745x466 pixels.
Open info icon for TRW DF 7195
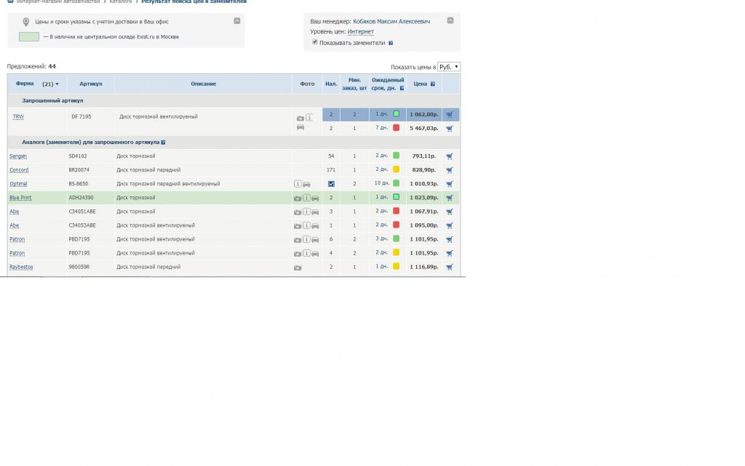(x=309, y=117)
